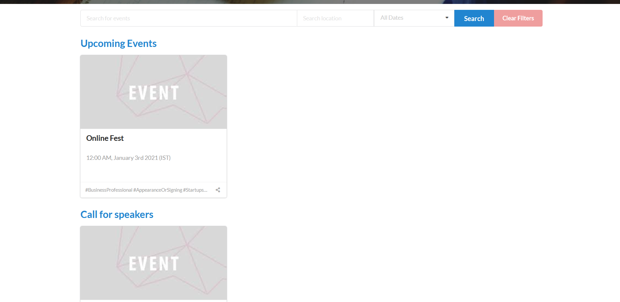Click the #Startups hashtag text
The height and width of the screenshot is (302, 620).
tap(195, 190)
